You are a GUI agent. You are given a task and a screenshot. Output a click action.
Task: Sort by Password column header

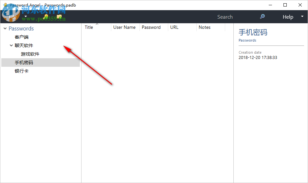click(x=154, y=27)
